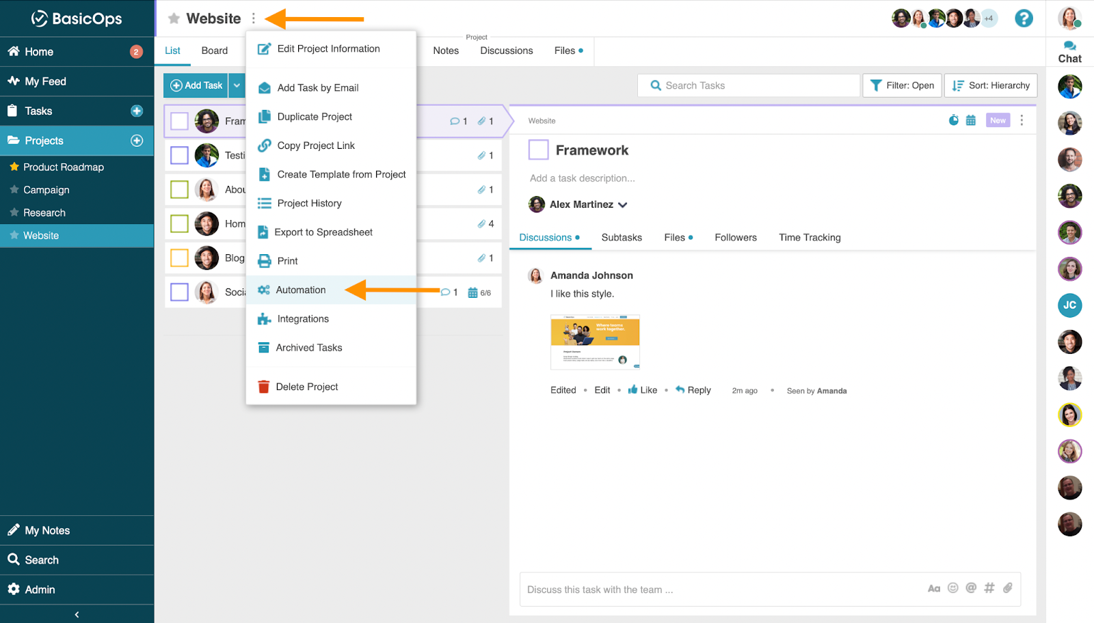Click inside the Search Tasks field
The width and height of the screenshot is (1094, 623).
click(749, 85)
